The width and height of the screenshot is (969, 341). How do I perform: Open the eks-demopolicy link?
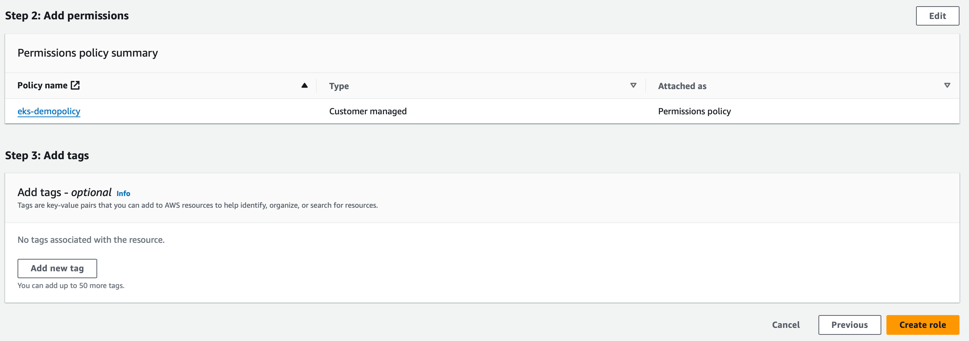pos(49,111)
